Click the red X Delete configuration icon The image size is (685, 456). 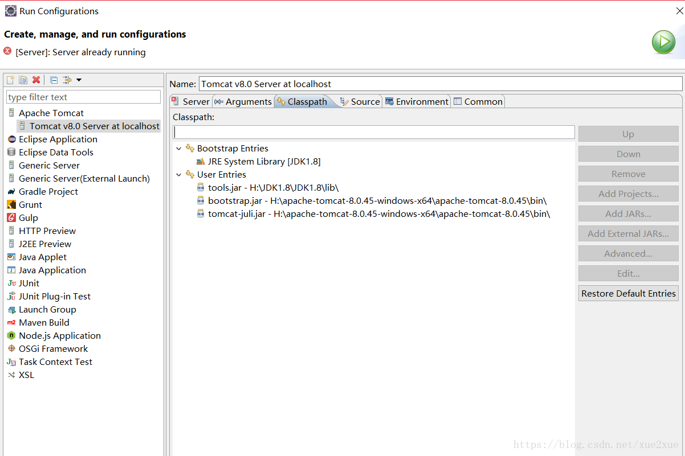(x=36, y=80)
